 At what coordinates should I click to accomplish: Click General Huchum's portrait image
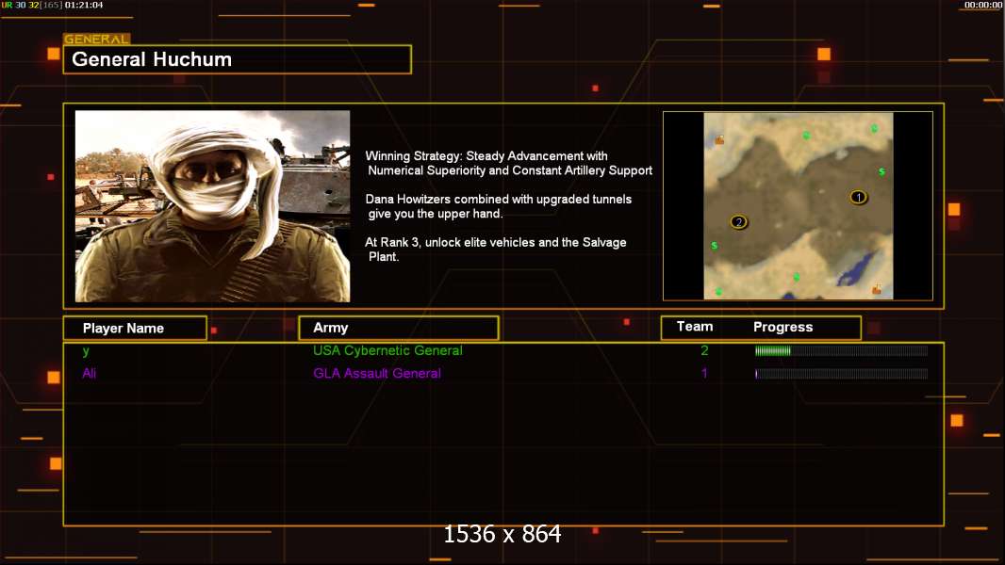pyautogui.click(x=212, y=206)
